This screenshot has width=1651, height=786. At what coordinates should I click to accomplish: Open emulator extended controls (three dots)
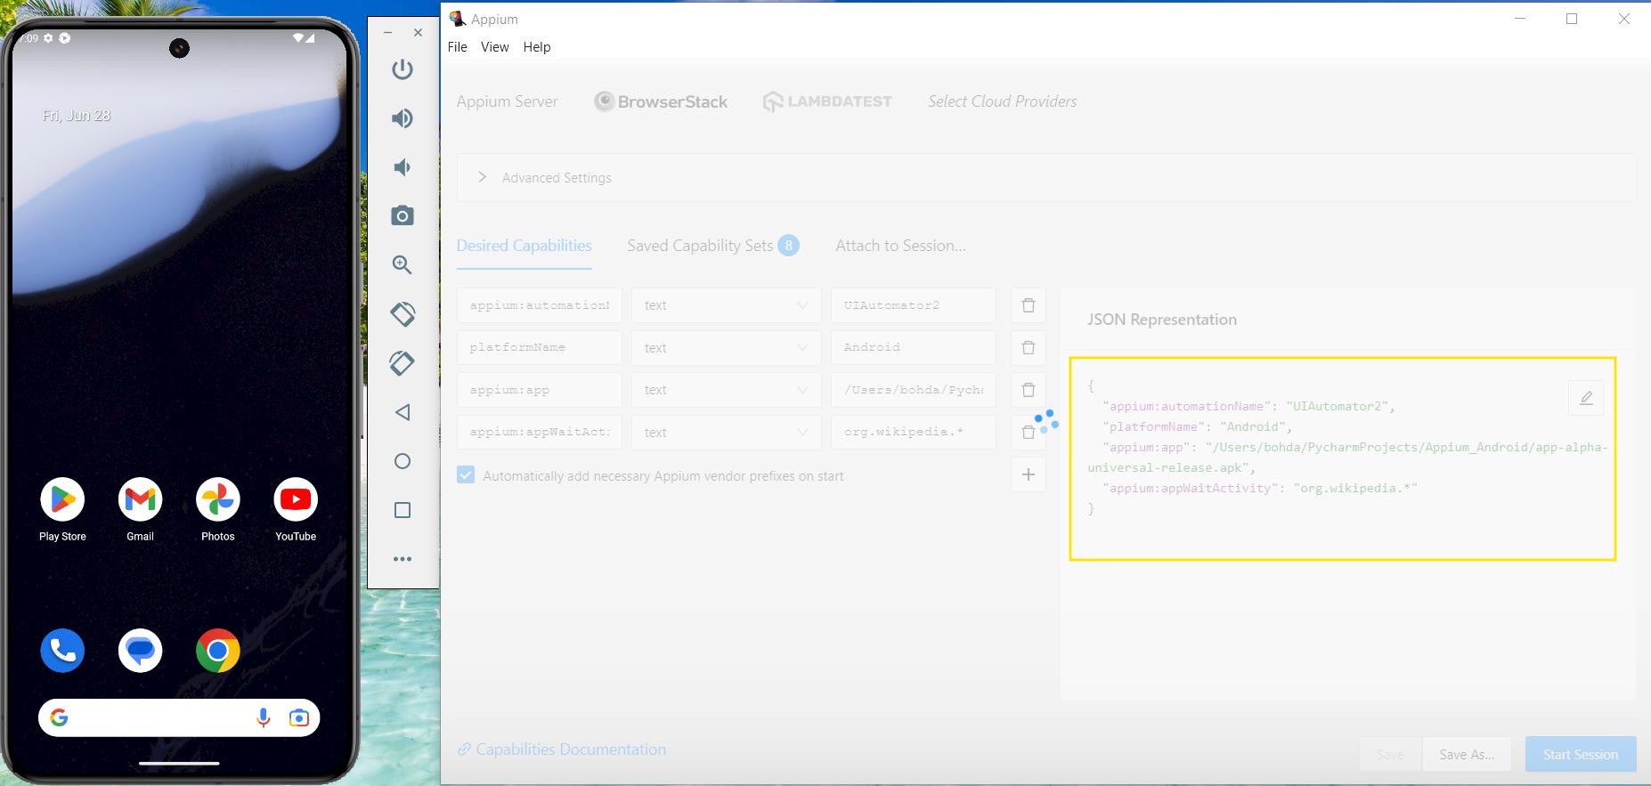click(403, 559)
